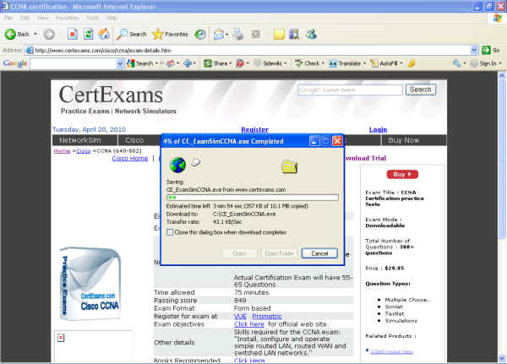
Task: Click the Translate toolbar button
Action: 345,63
